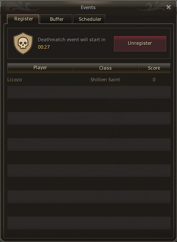The image size is (177, 242).
Task: Click the 00:27 countdown timer
Action: [44, 47]
